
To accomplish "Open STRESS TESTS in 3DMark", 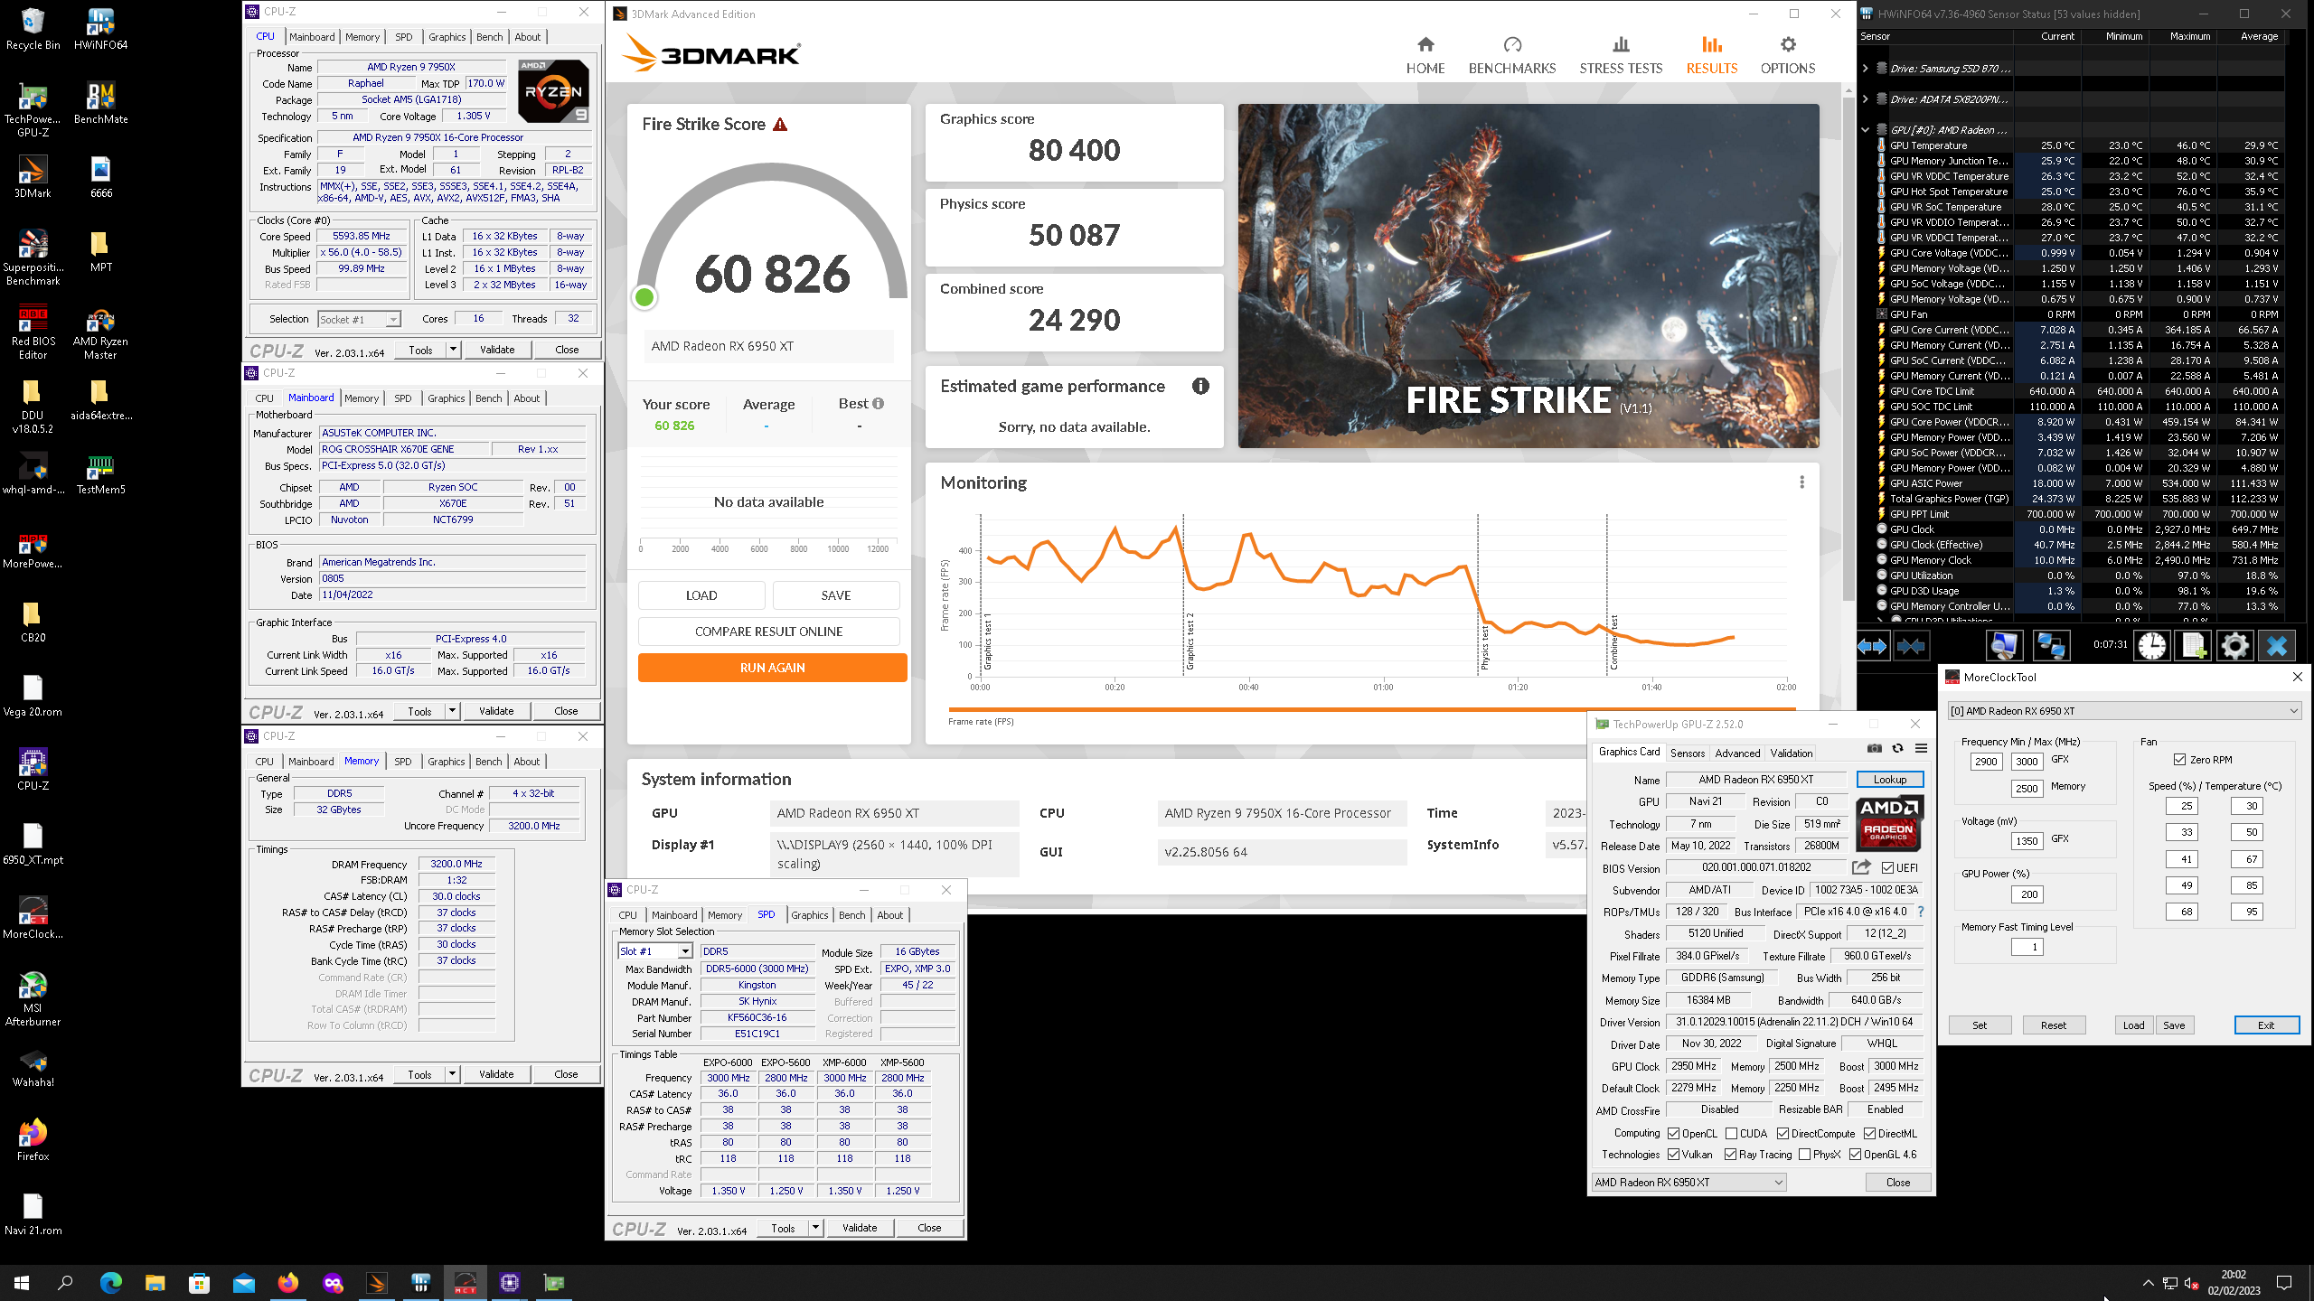I will tap(1621, 55).
